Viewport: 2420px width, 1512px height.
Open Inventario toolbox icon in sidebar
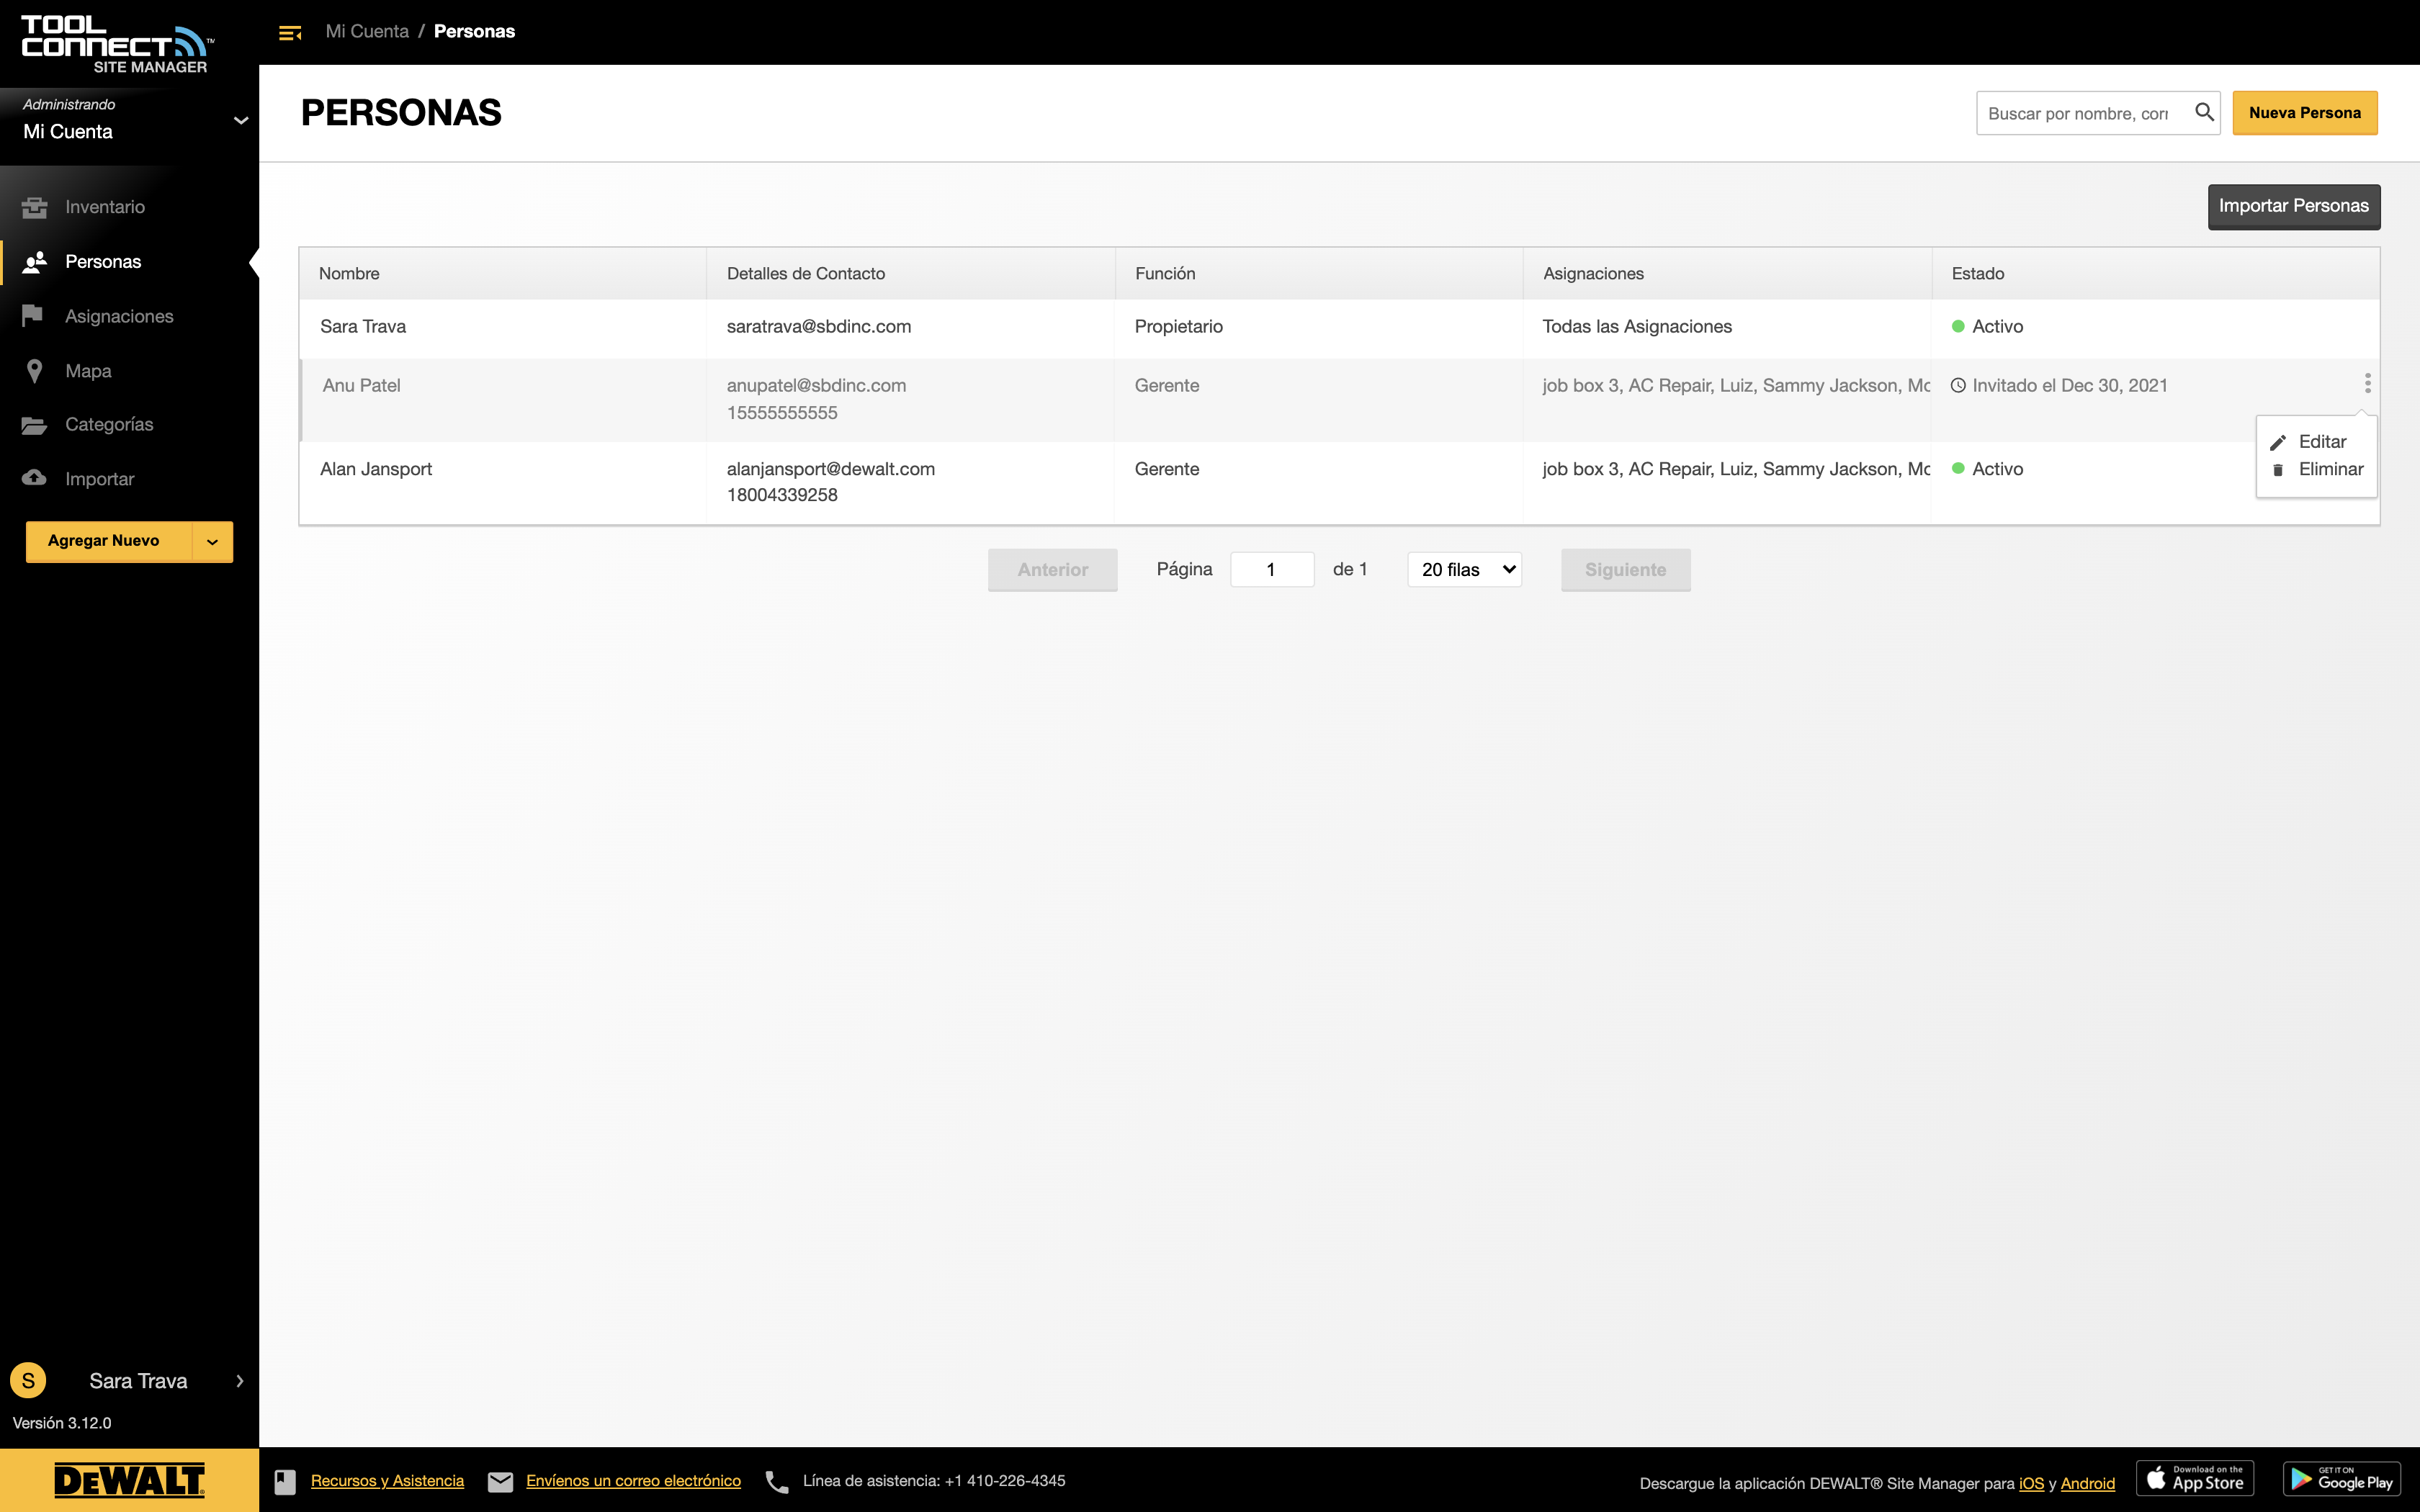click(34, 207)
